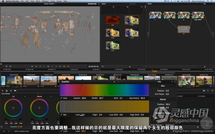Click the Lift color wheel center

(13, 108)
